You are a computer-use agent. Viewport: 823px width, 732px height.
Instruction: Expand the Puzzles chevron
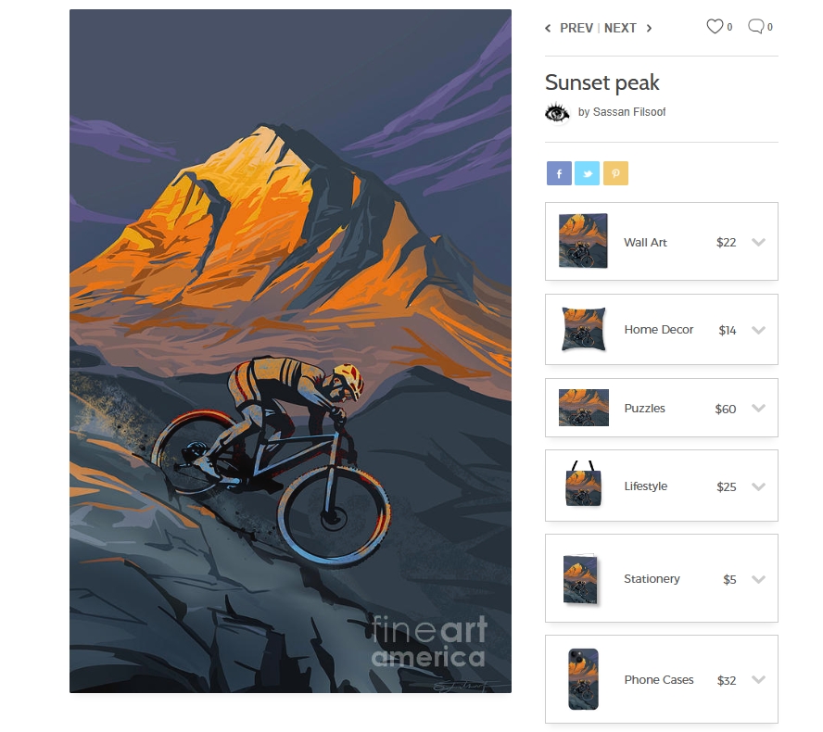758,409
